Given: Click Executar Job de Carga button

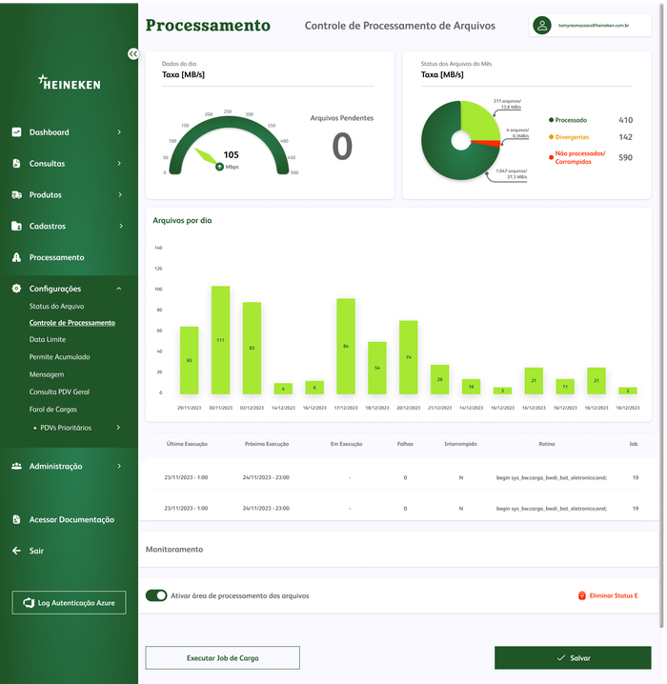Looking at the screenshot, I should pyautogui.click(x=222, y=657).
